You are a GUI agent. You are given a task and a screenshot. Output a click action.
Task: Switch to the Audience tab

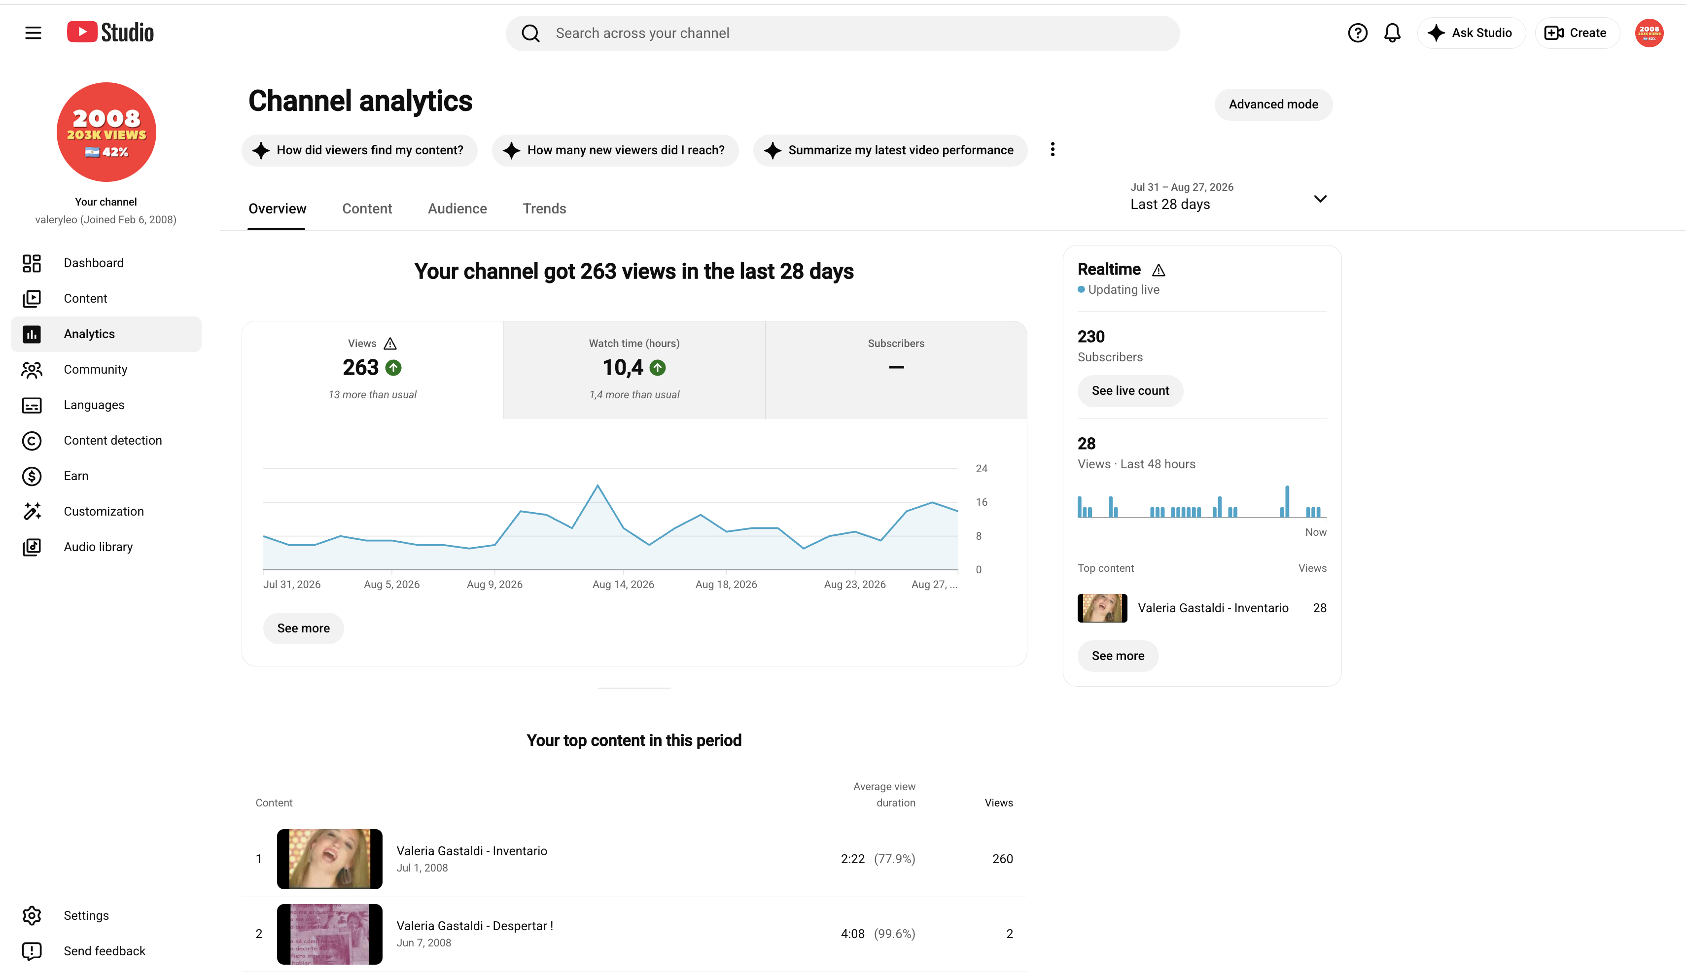point(457,209)
